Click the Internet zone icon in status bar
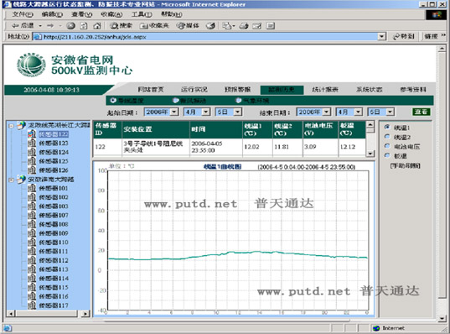Image resolution: width=450 pixels, height=334 pixels. (376, 328)
